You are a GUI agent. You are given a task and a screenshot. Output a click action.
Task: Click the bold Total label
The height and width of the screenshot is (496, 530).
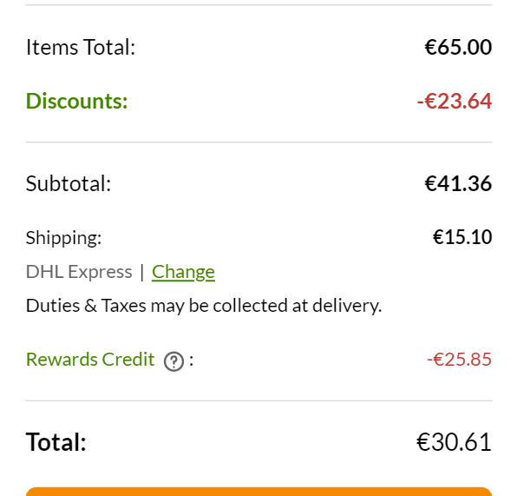click(56, 442)
